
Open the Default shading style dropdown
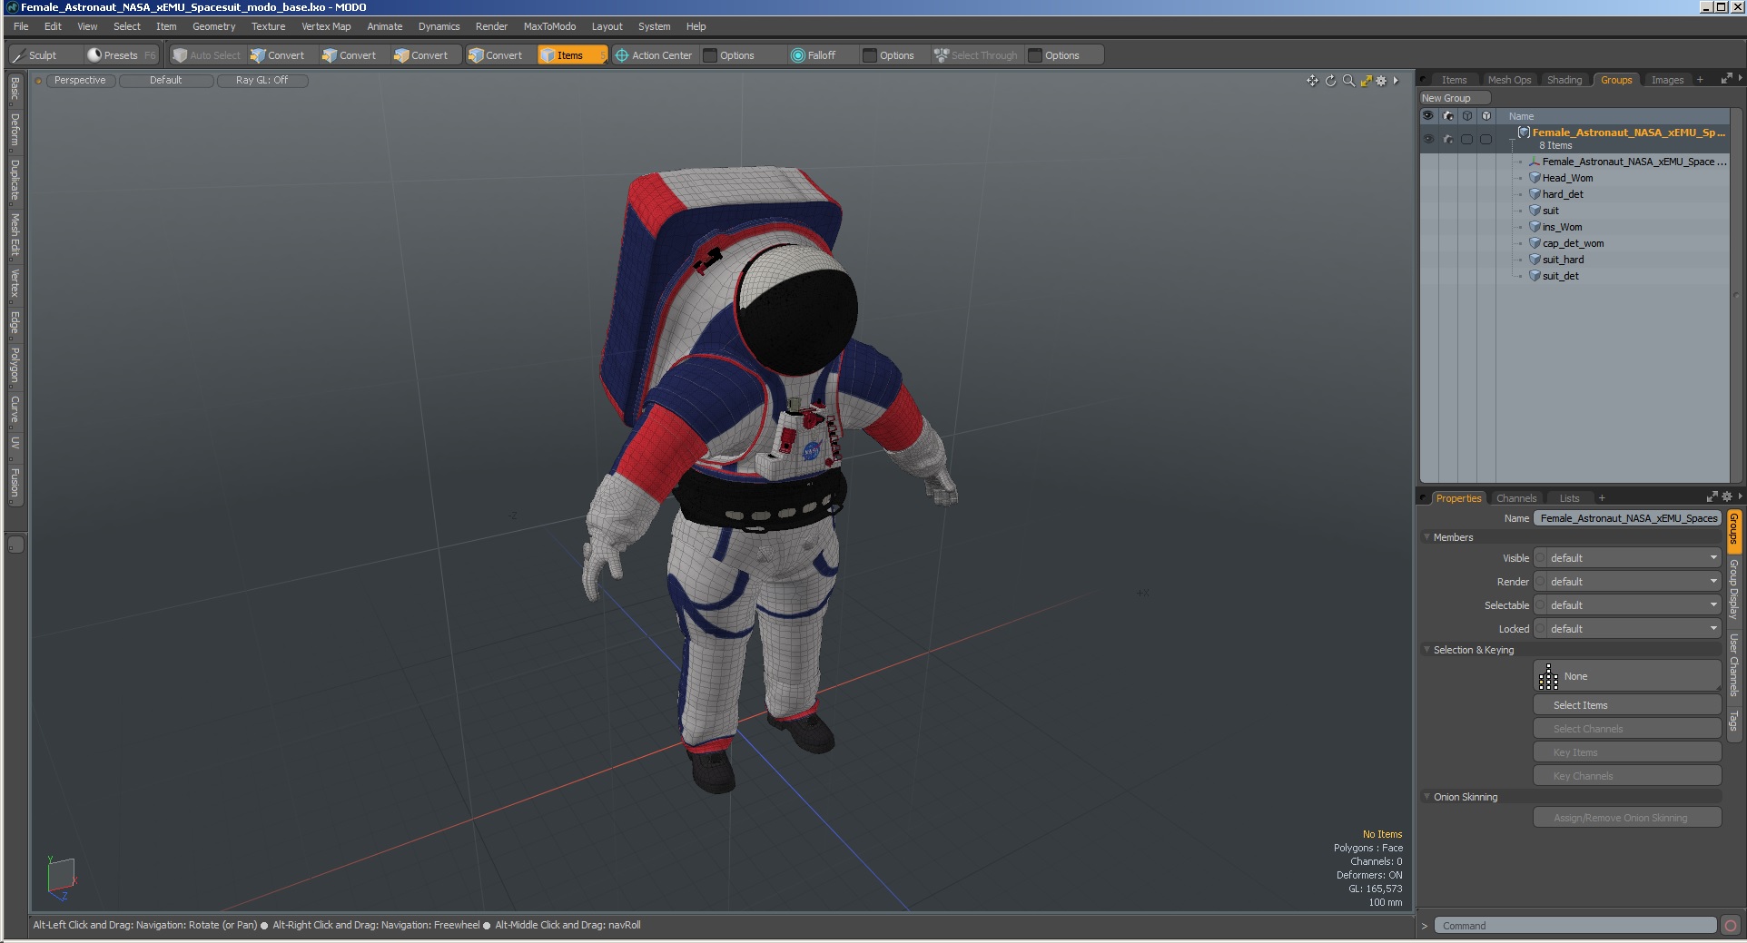click(x=166, y=81)
